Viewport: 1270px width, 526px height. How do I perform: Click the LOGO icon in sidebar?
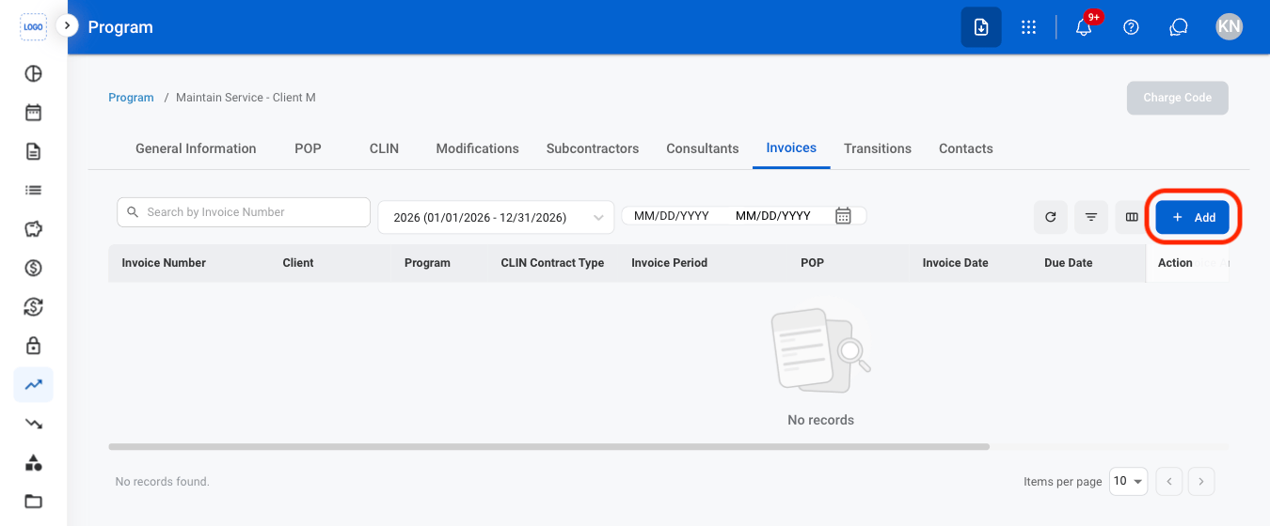click(x=33, y=27)
